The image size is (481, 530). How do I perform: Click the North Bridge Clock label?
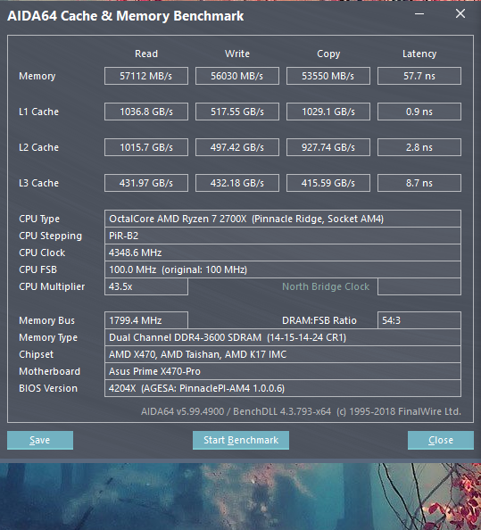(326, 286)
